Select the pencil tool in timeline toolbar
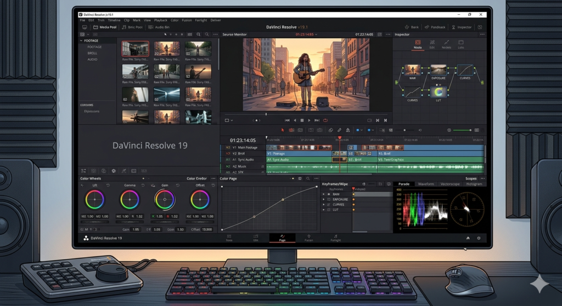The width and height of the screenshot is (562, 306). pos(339,130)
